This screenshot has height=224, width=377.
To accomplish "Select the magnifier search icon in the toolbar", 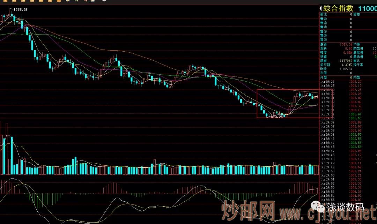I will [68, 1].
